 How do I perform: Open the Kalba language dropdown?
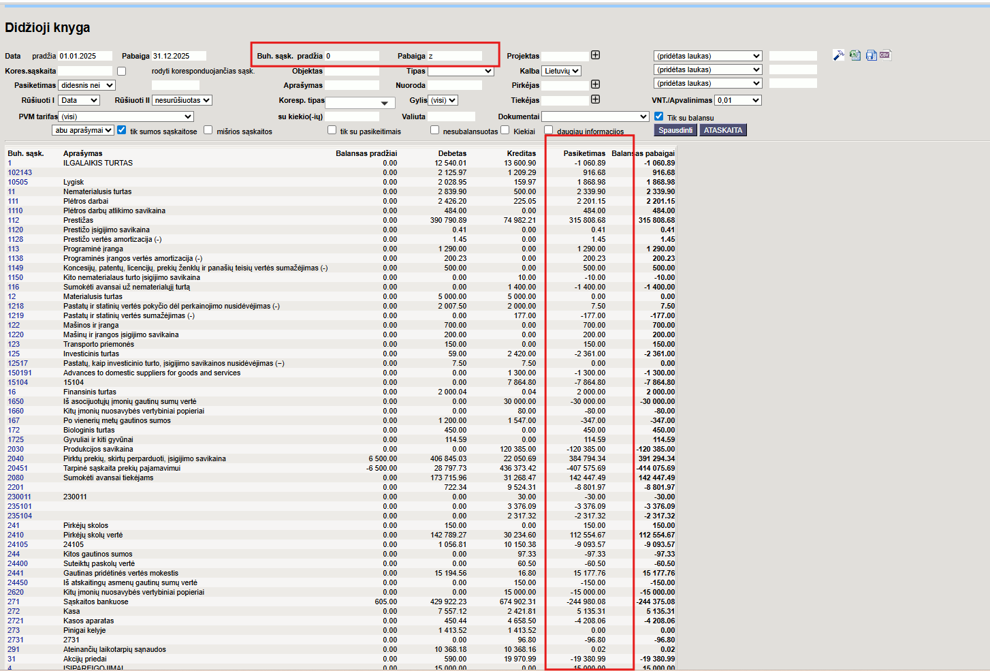561,71
